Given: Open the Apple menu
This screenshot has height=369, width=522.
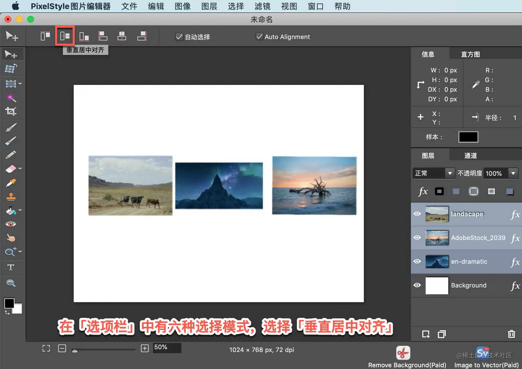Looking at the screenshot, I should click(16, 6).
